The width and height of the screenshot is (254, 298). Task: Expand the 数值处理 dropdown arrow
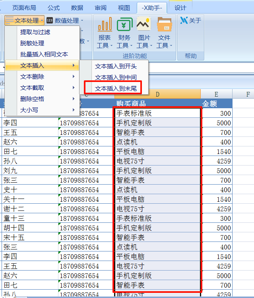[x=82, y=20]
